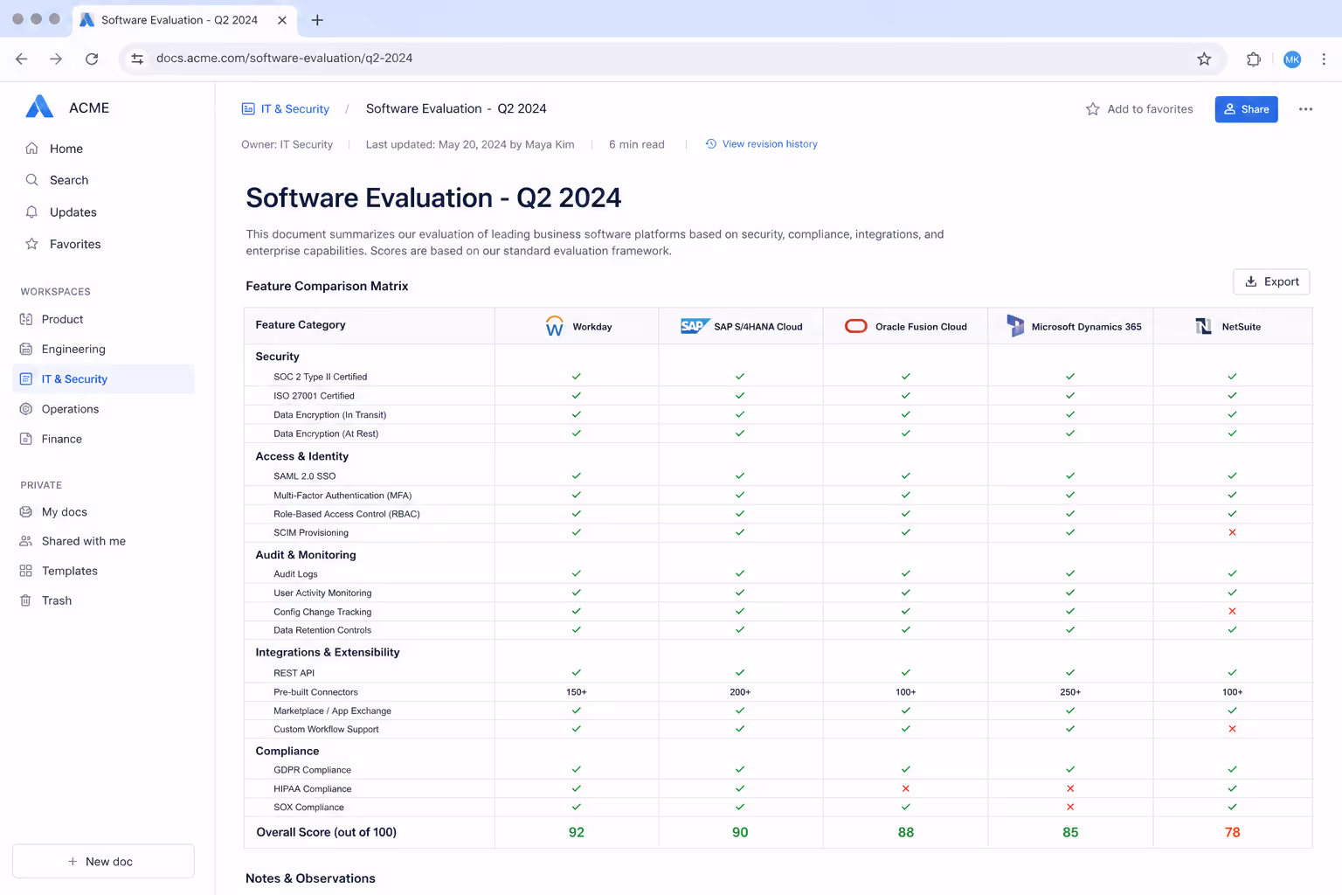The image size is (1342, 895).
Task: Reload the page in the browser
Action: (92, 59)
